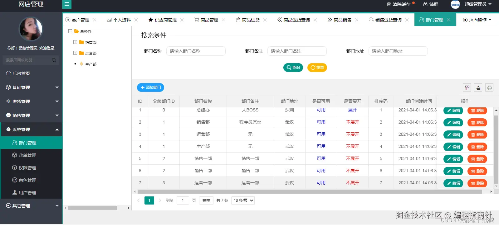Expand the 销售管理 menu
Image resolution: width=499 pixels, height=226 pixels.
[31, 115]
